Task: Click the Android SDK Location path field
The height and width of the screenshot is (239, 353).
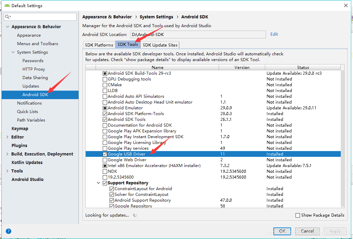Action: [x=198, y=34]
